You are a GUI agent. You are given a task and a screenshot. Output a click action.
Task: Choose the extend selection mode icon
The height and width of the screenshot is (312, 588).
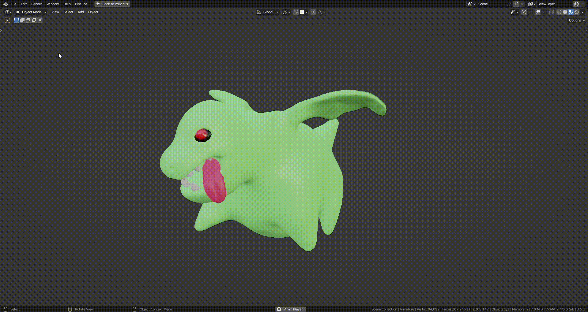pos(22,20)
